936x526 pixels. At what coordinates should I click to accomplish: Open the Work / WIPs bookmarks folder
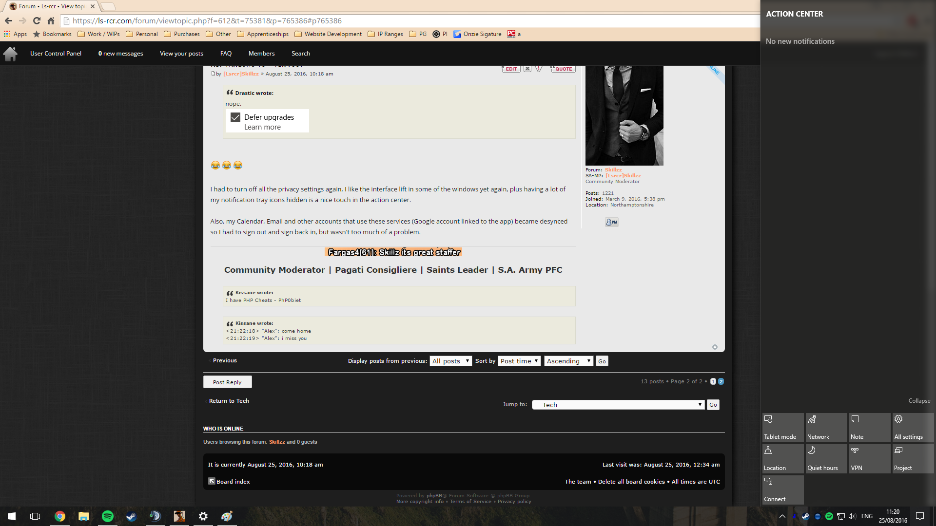click(98, 34)
